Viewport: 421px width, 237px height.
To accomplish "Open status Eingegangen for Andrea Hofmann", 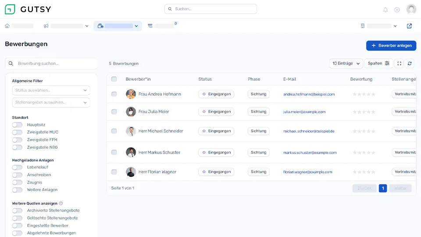I will [x=216, y=94].
